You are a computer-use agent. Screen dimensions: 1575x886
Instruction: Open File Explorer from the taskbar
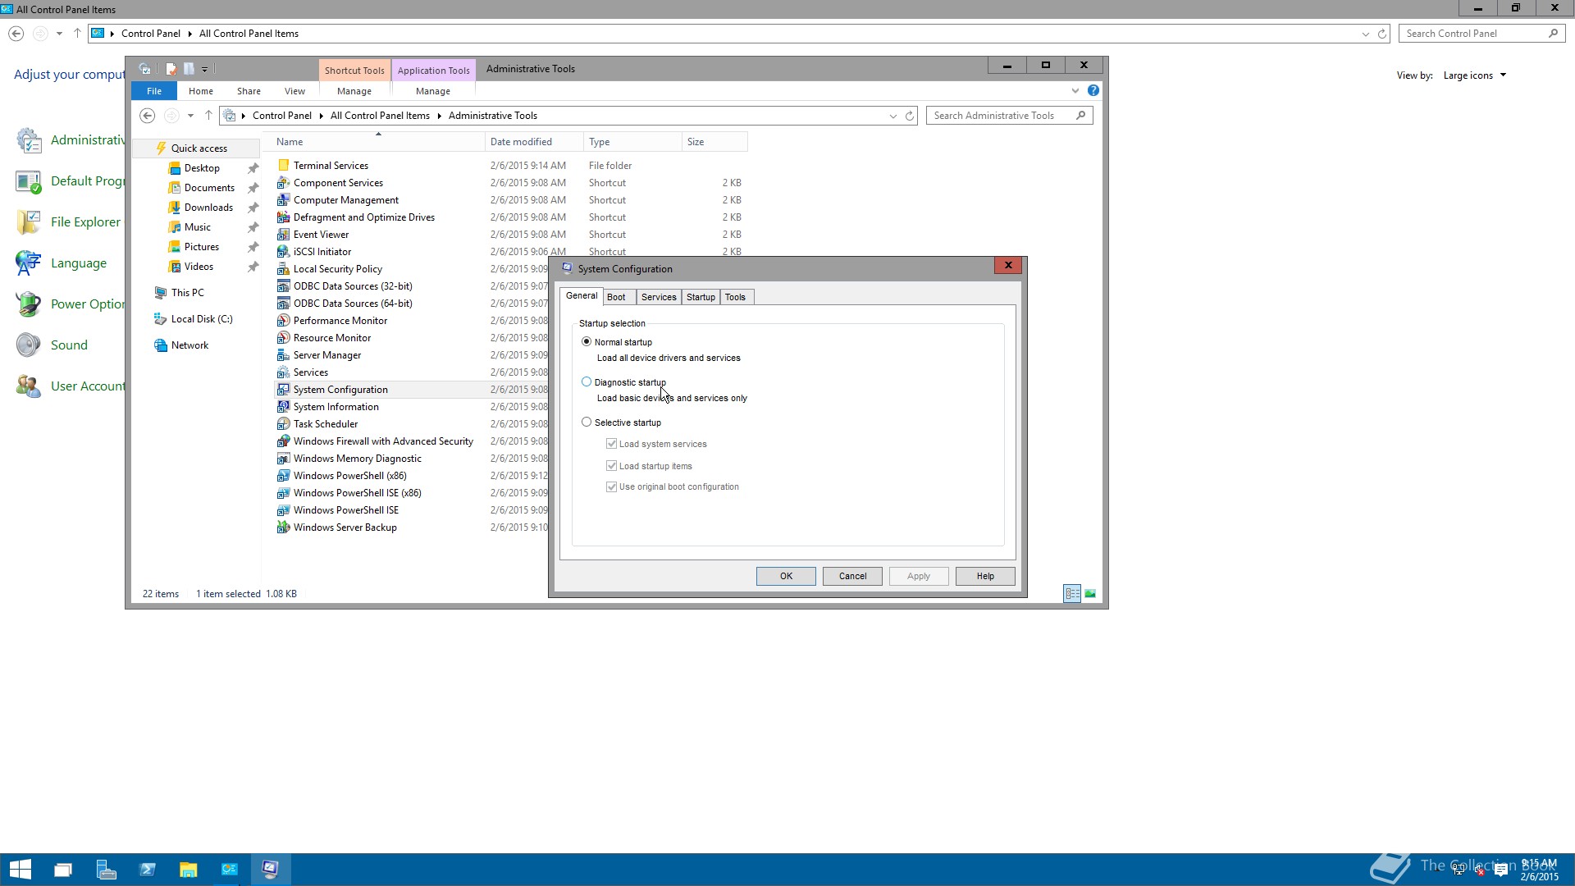click(188, 870)
